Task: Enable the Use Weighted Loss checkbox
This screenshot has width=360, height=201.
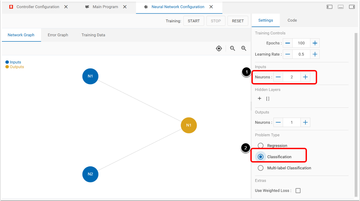Action: [298, 191]
